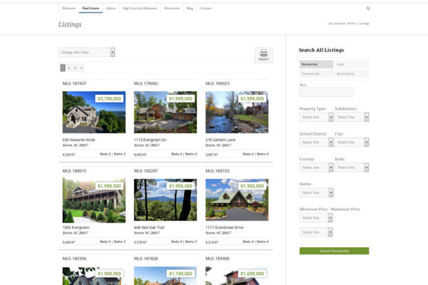Open the City dropdown
The image size is (428, 285).
pyautogui.click(x=352, y=142)
